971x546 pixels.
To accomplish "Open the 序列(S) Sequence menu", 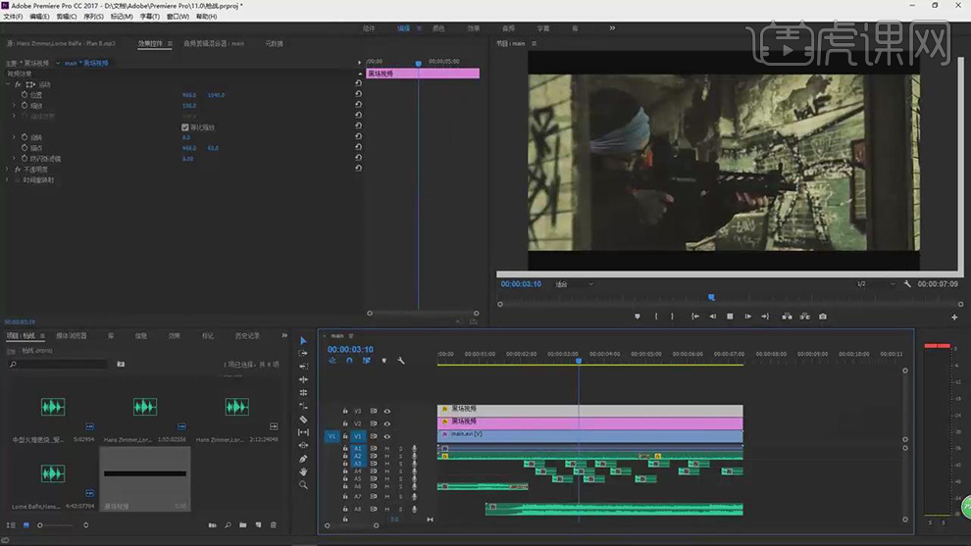I will (92, 17).
